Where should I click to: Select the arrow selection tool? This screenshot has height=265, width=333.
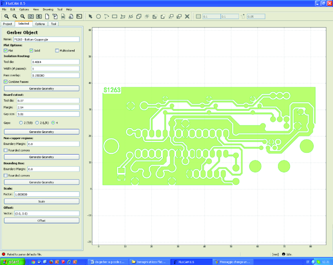click(91, 16)
